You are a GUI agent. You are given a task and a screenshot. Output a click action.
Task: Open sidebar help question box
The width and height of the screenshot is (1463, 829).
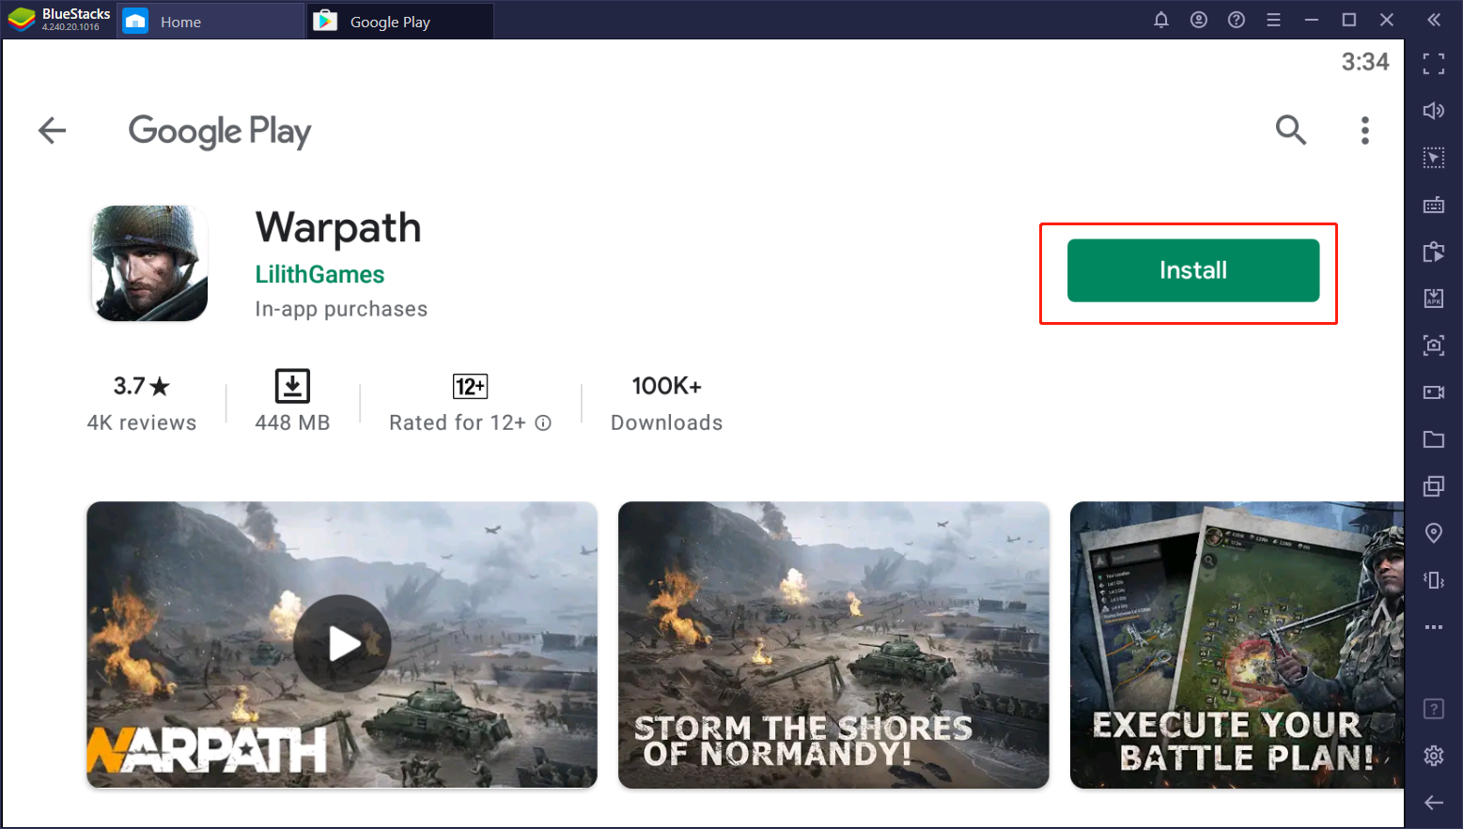[x=1434, y=709]
